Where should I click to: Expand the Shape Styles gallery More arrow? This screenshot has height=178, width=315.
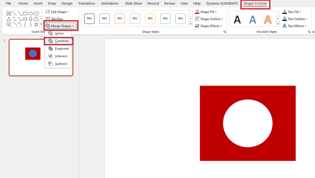[x=190, y=24]
